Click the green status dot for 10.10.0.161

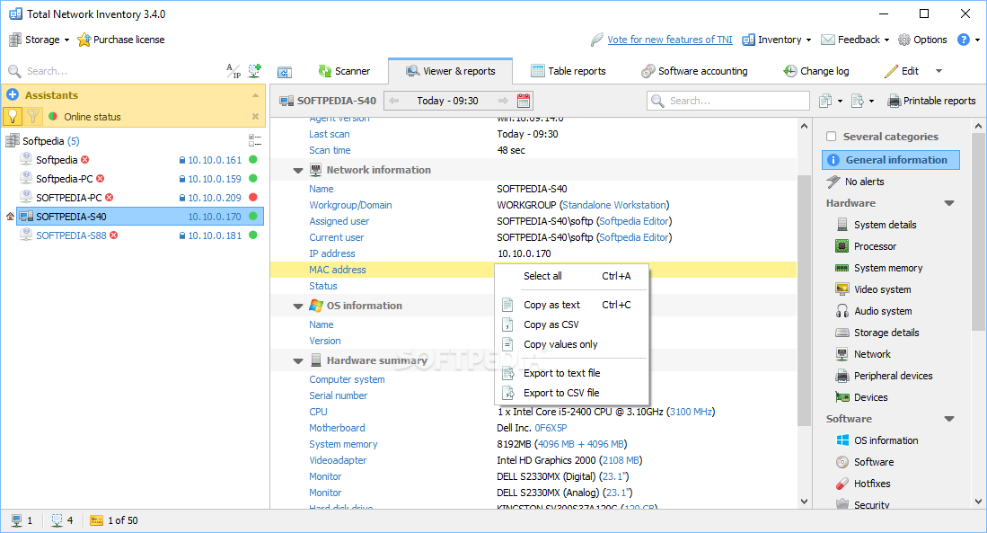pos(253,160)
